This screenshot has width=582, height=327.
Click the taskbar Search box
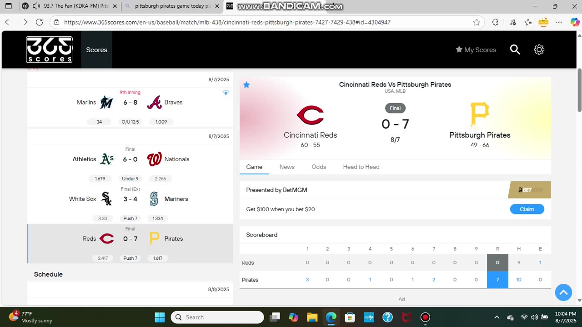217,317
